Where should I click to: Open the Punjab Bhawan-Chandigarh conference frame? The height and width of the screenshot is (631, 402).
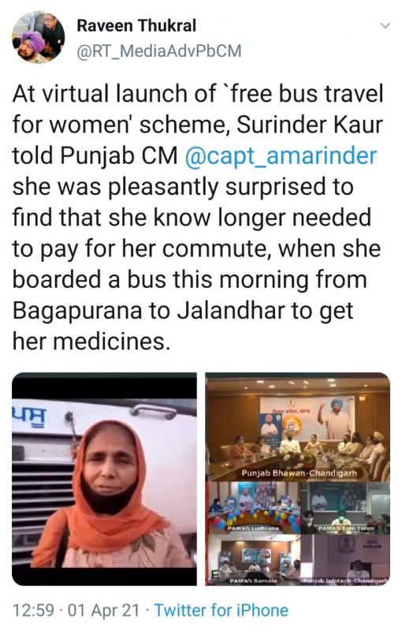(298, 427)
